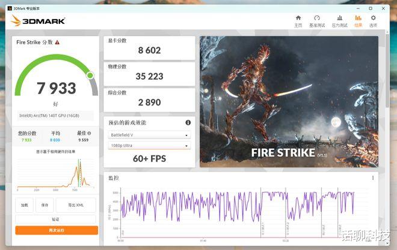Click the best score value 9 559
Viewport: 397px width, 250px height.
83,140
